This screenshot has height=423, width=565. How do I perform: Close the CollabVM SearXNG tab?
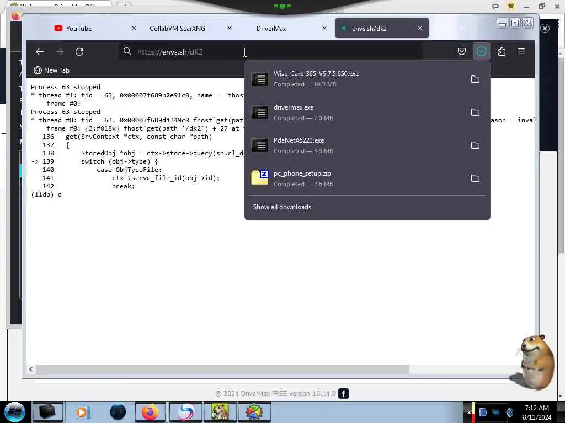(x=229, y=28)
